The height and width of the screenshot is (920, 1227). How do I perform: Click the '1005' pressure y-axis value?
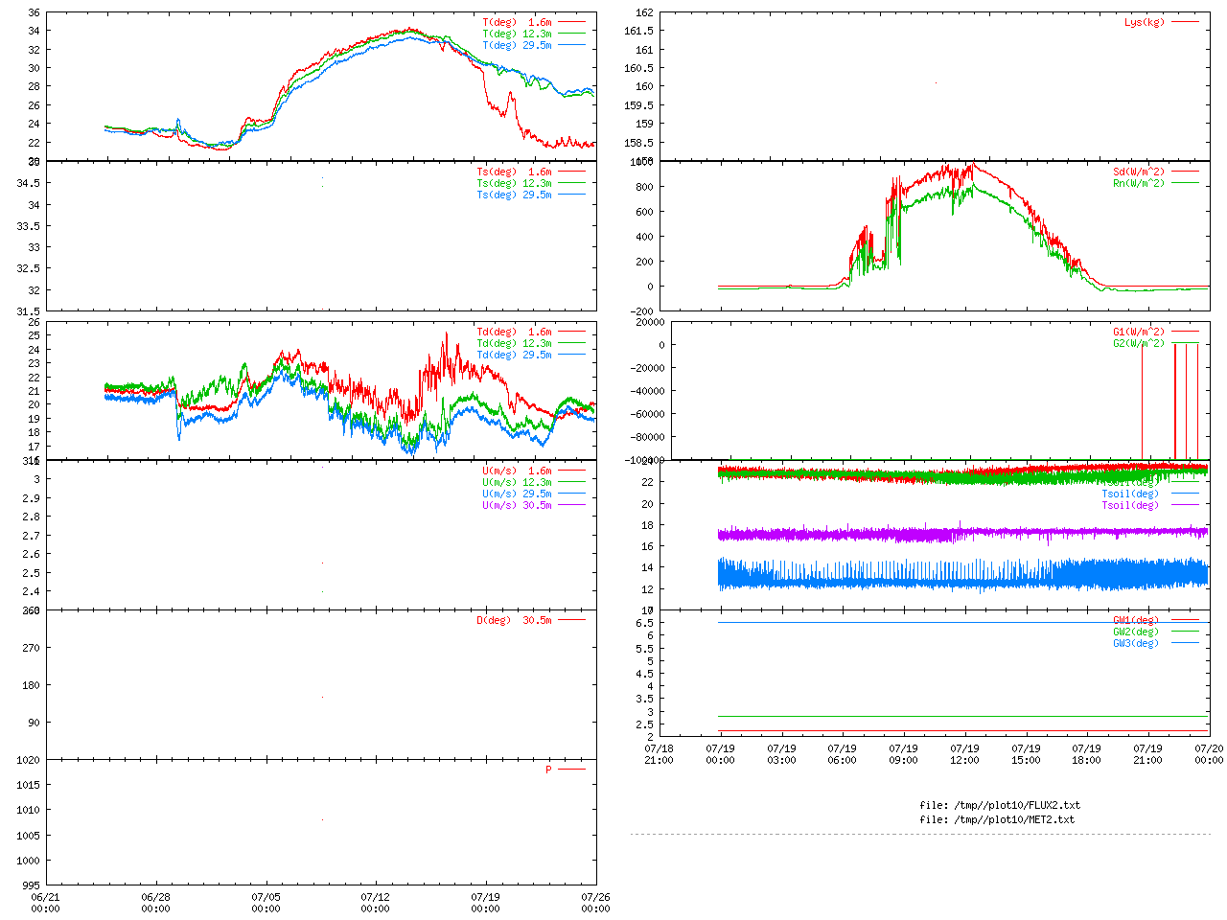(x=29, y=836)
